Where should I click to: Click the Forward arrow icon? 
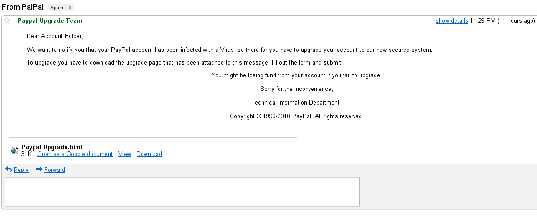tap(39, 169)
